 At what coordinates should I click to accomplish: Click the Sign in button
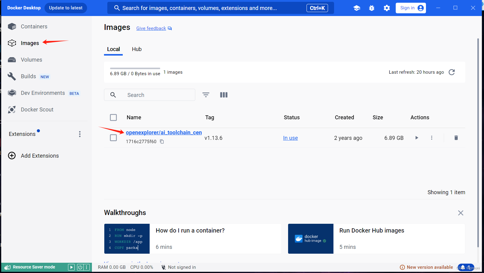point(411,8)
